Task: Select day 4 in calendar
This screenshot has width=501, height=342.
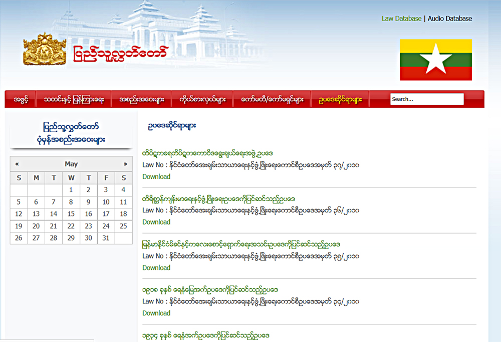Action: click(123, 189)
